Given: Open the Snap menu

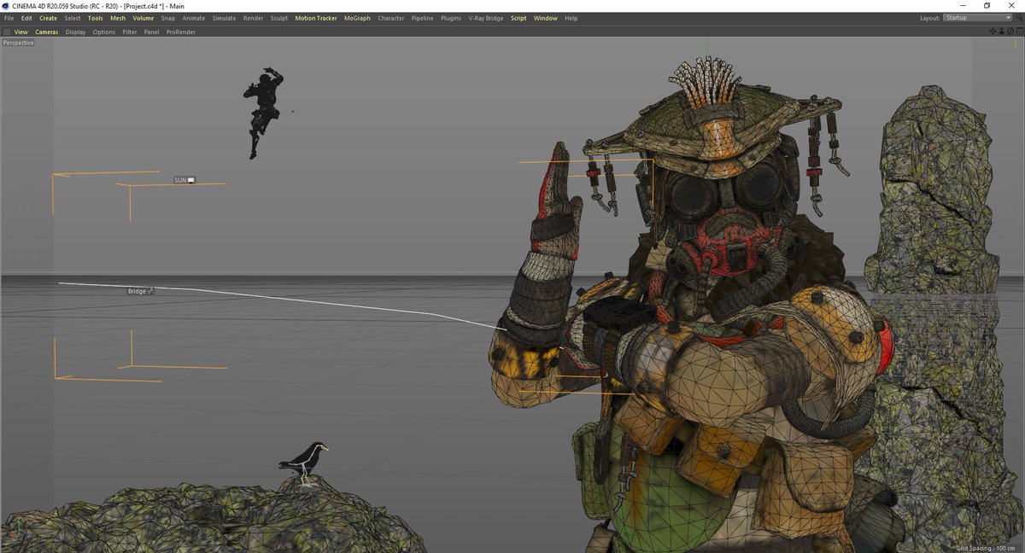Looking at the screenshot, I should (x=168, y=18).
